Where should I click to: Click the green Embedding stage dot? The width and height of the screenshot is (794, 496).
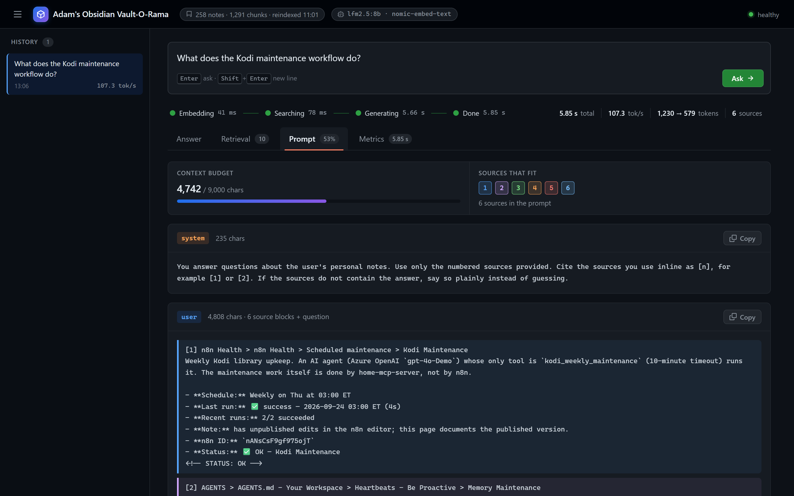click(x=173, y=113)
